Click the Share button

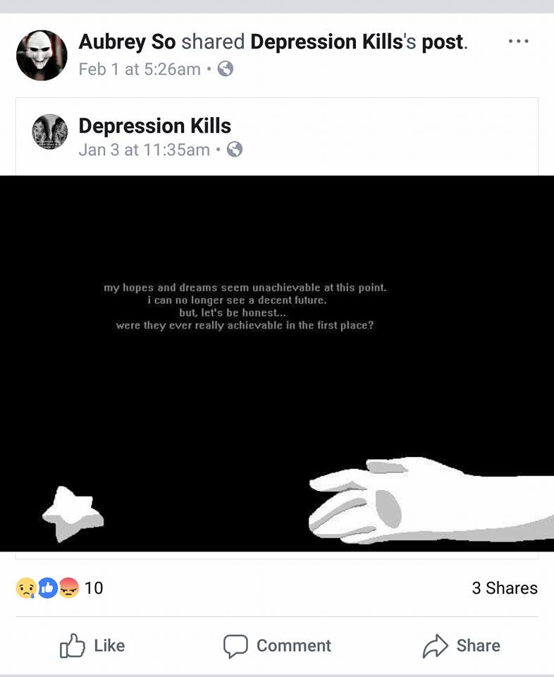(x=461, y=645)
